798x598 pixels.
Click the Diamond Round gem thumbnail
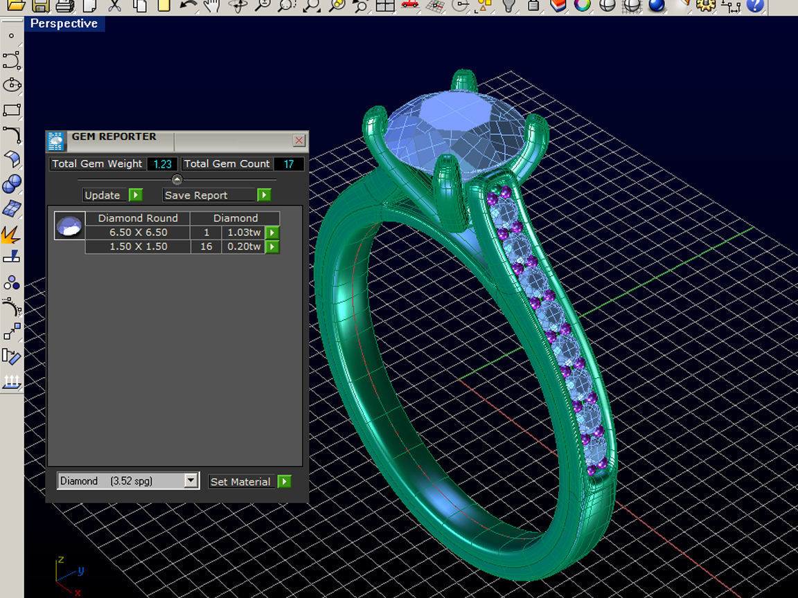pyautogui.click(x=69, y=226)
